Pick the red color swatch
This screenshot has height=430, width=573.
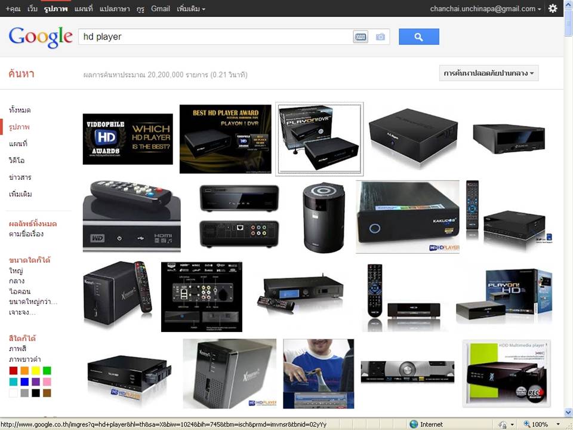tap(14, 370)
